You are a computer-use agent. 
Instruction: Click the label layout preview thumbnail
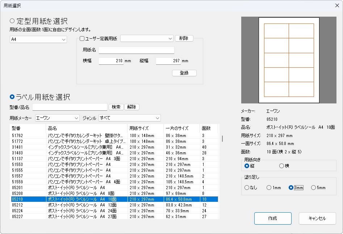[289, 60]
